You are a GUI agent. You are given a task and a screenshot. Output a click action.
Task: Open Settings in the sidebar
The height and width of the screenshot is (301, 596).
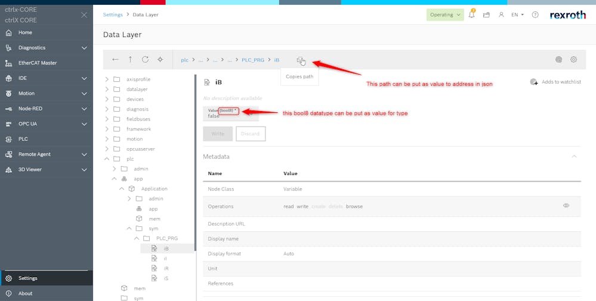point(47,278)
